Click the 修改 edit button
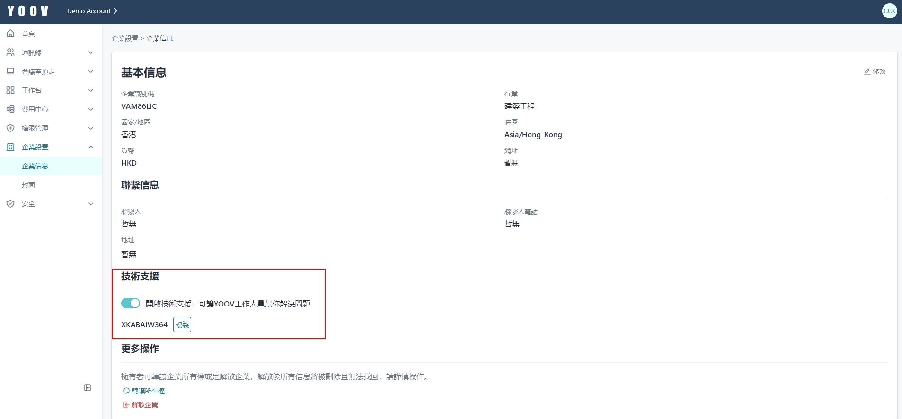Viewport: 902px width, 419px height. click(x=875, y=71)
